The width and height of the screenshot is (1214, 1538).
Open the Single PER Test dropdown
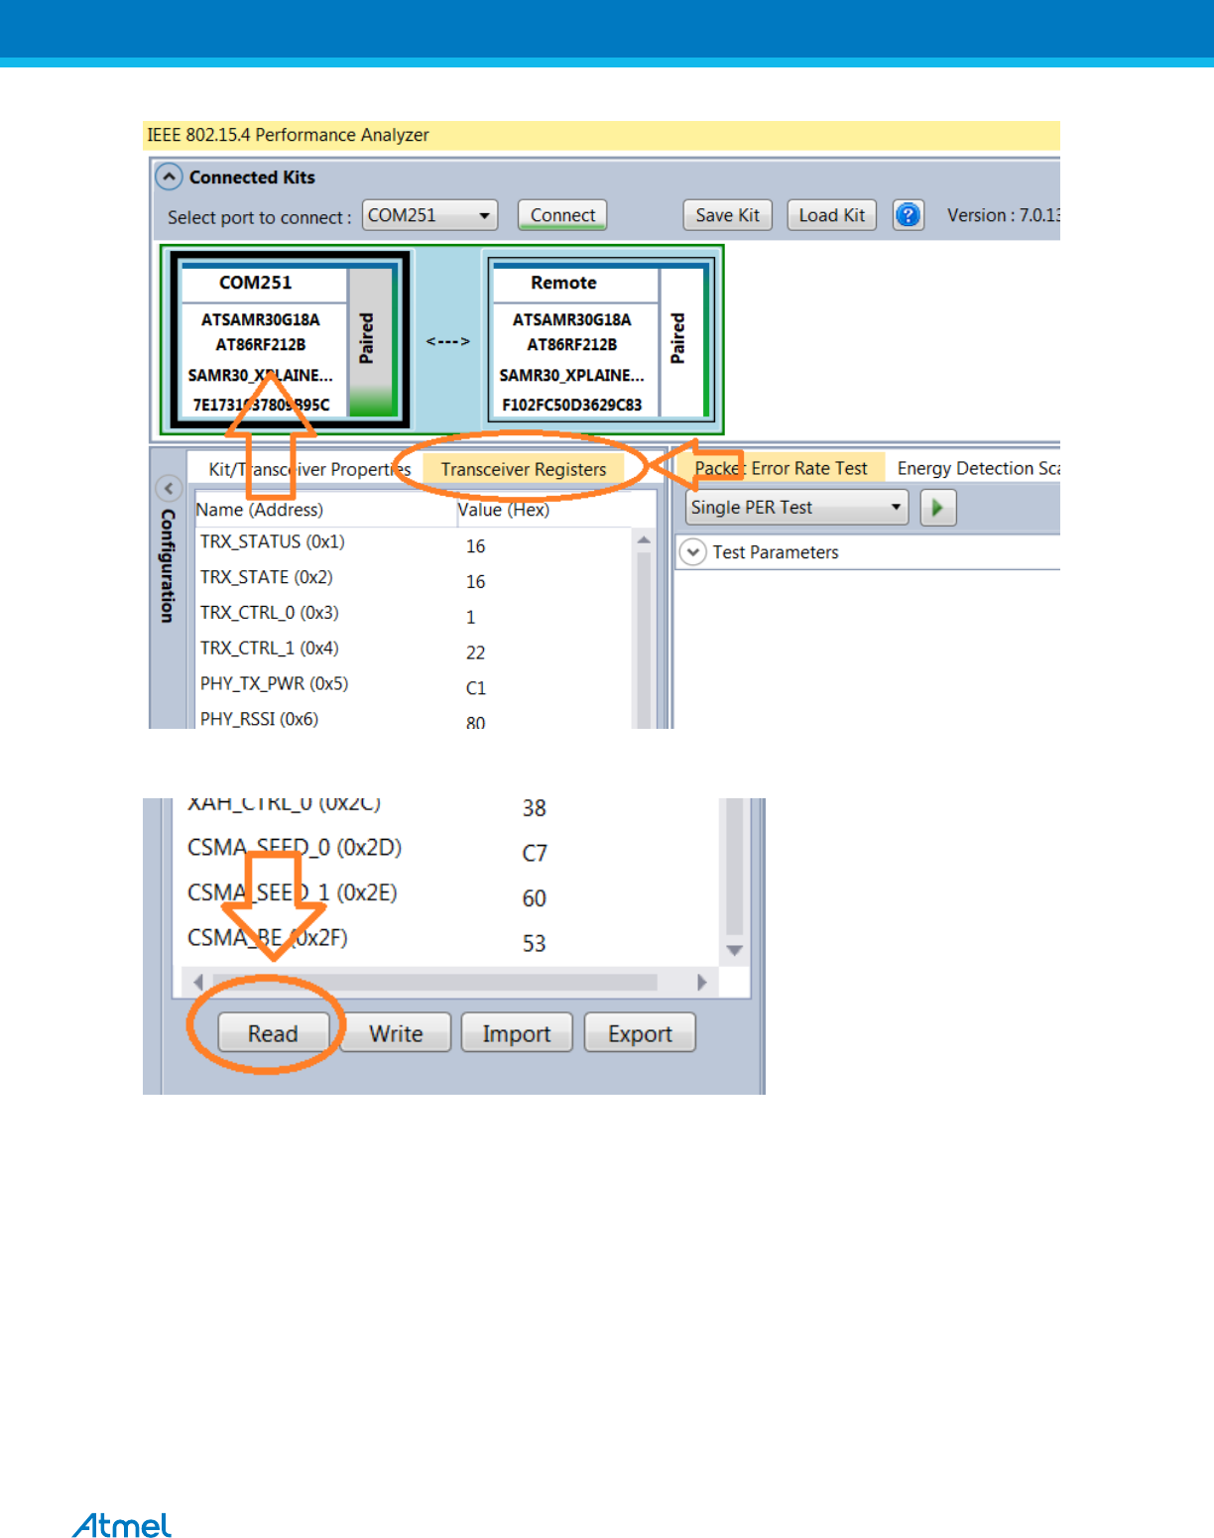pyautogui.click(x=797, y=508)
